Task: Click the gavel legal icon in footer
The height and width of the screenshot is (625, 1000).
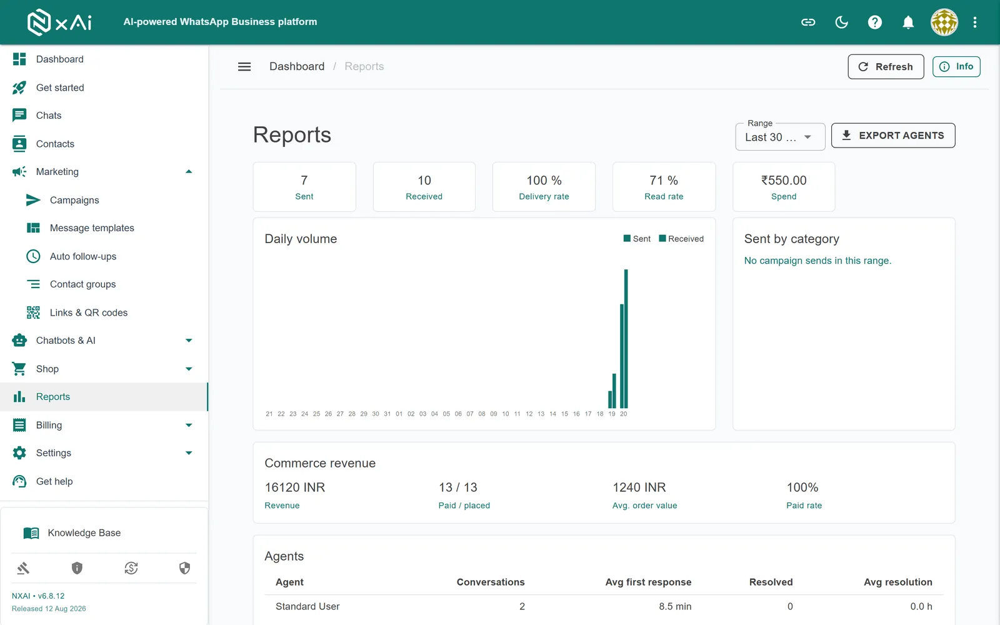Action: tap(23, 568)
